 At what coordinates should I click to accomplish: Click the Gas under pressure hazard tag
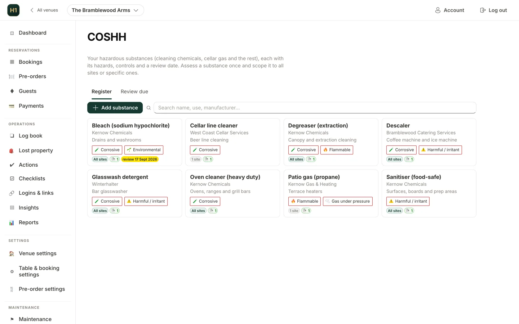pos(348,201)
